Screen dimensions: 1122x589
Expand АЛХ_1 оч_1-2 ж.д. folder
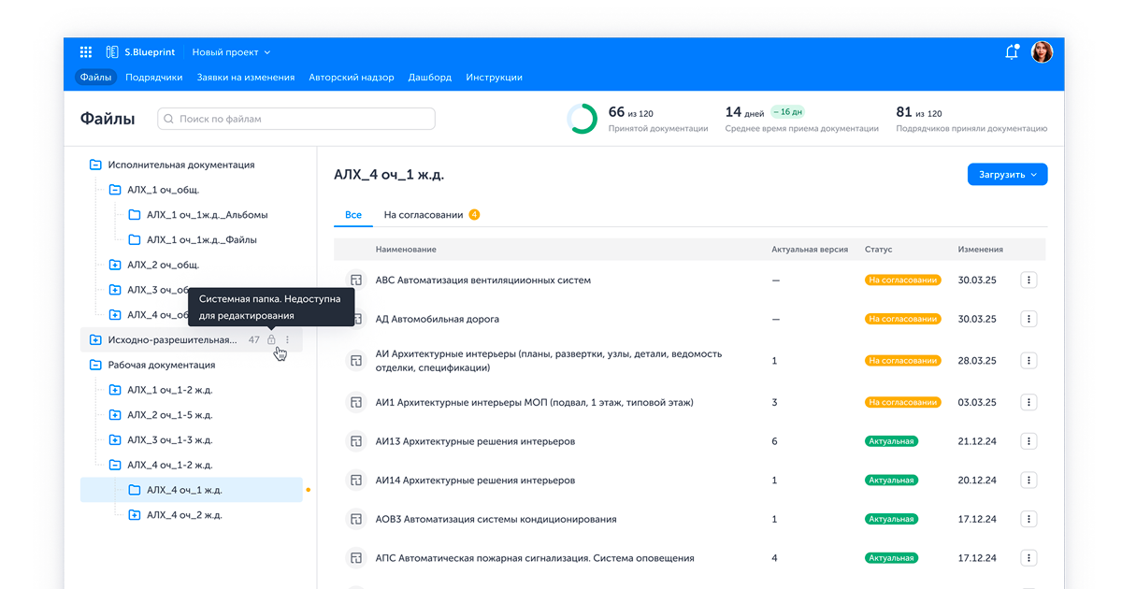[115, 390]
